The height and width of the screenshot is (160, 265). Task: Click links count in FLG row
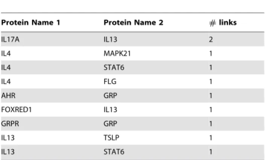(211, 82)
